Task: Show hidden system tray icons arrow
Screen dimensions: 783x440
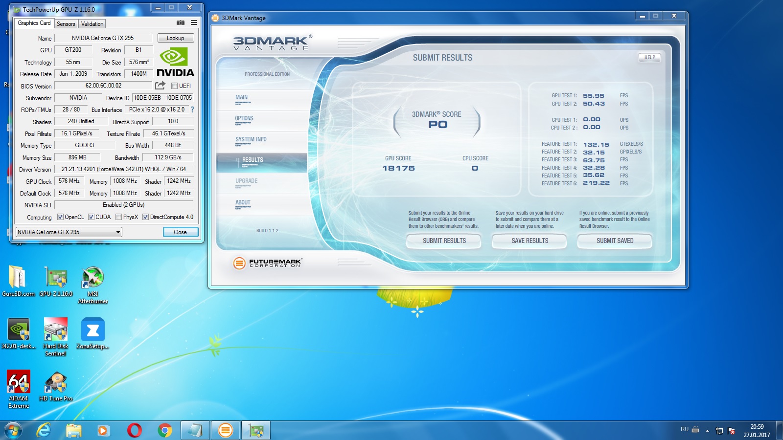Action: (x=707, y=431)
